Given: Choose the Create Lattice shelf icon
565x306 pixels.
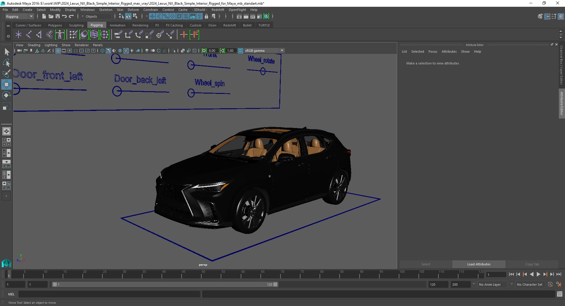Looking at the screenshot, I should (x=94, y=35).
